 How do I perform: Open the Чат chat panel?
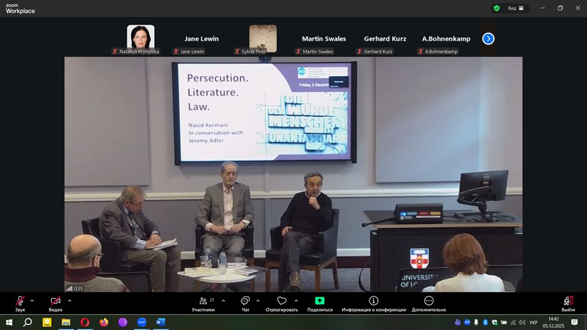tap(245, 301)
